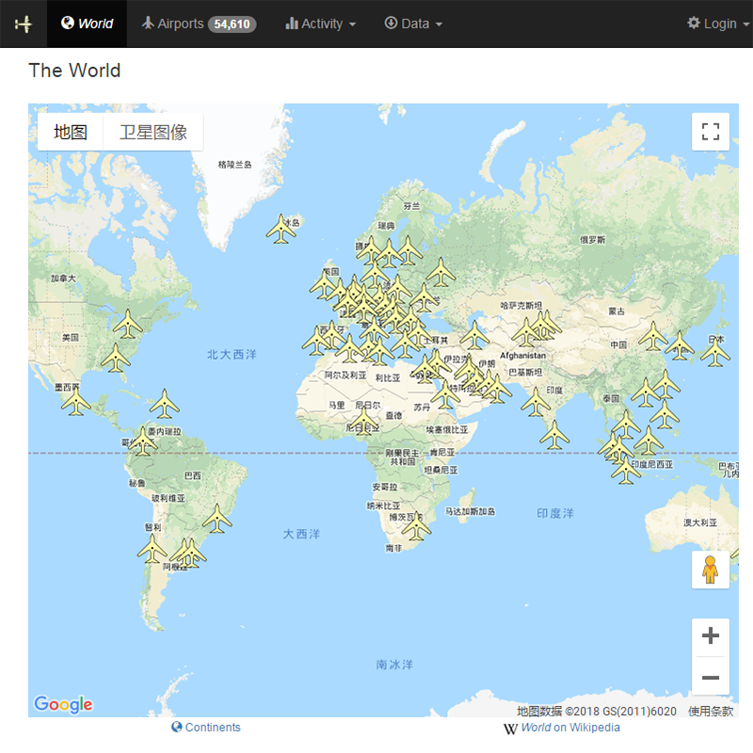753x753 pixels.
Task: Zoom in on the map
Action: [x=711, y=635]
